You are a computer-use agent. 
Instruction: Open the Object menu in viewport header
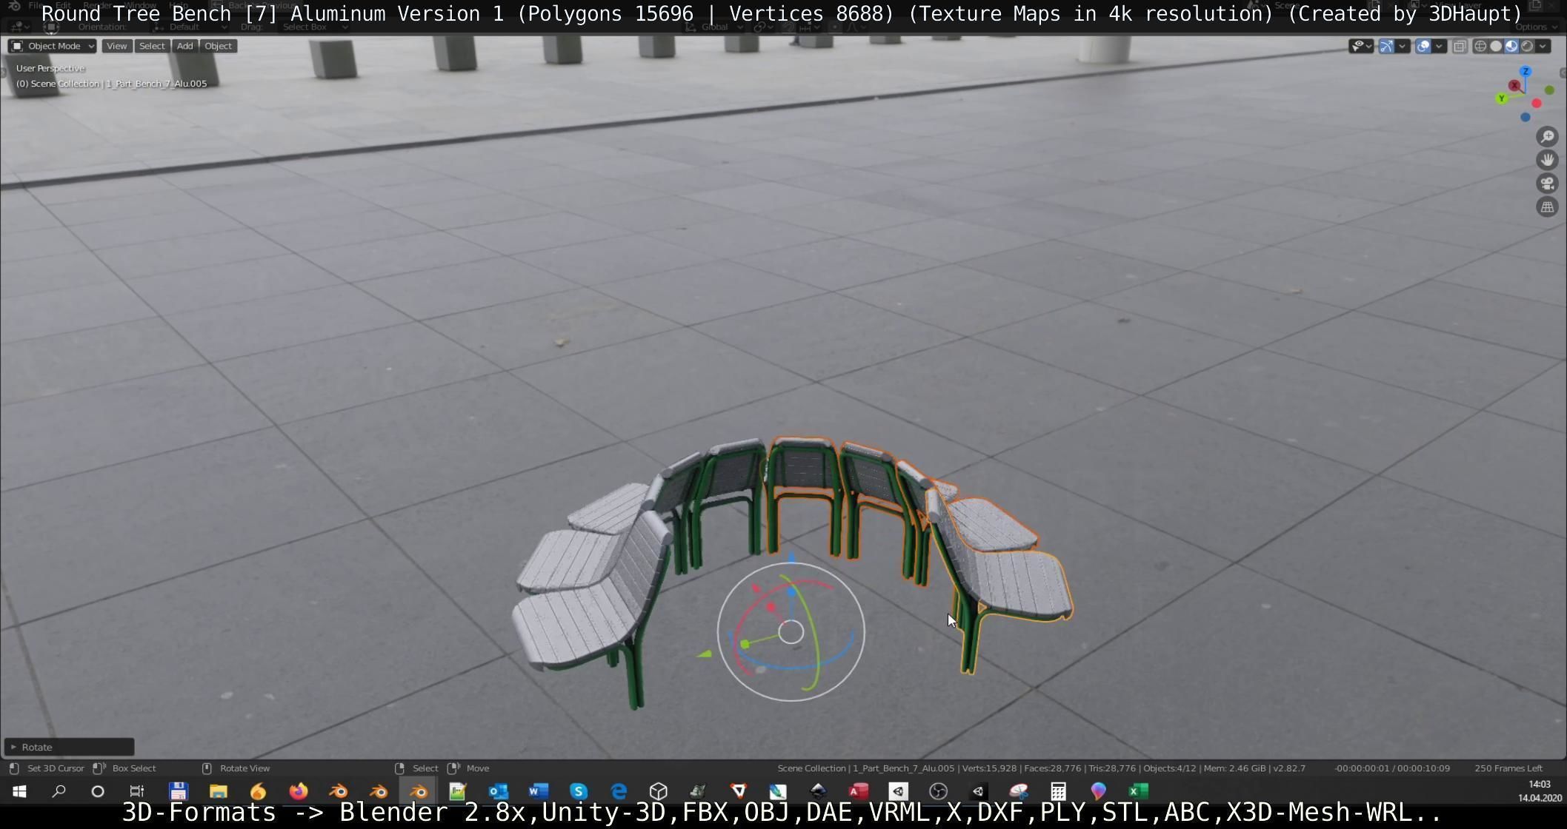218,46
